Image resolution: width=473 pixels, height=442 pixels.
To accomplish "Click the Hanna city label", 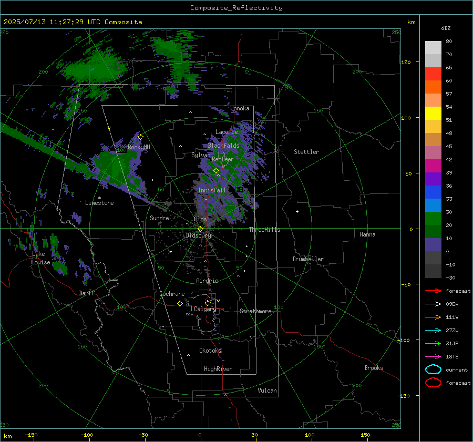I will coord(367,234).
